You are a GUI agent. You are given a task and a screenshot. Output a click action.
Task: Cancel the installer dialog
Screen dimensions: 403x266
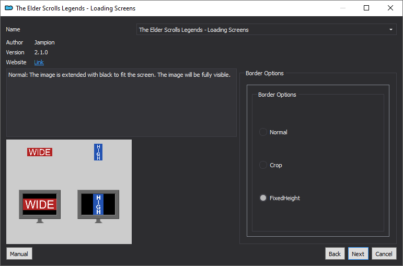[384, 253]
